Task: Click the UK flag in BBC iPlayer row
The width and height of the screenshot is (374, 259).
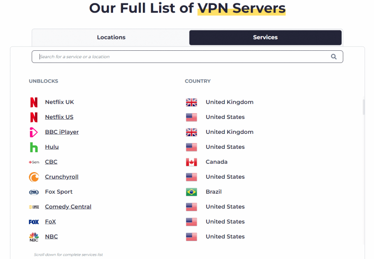Action: coord(192,132)
